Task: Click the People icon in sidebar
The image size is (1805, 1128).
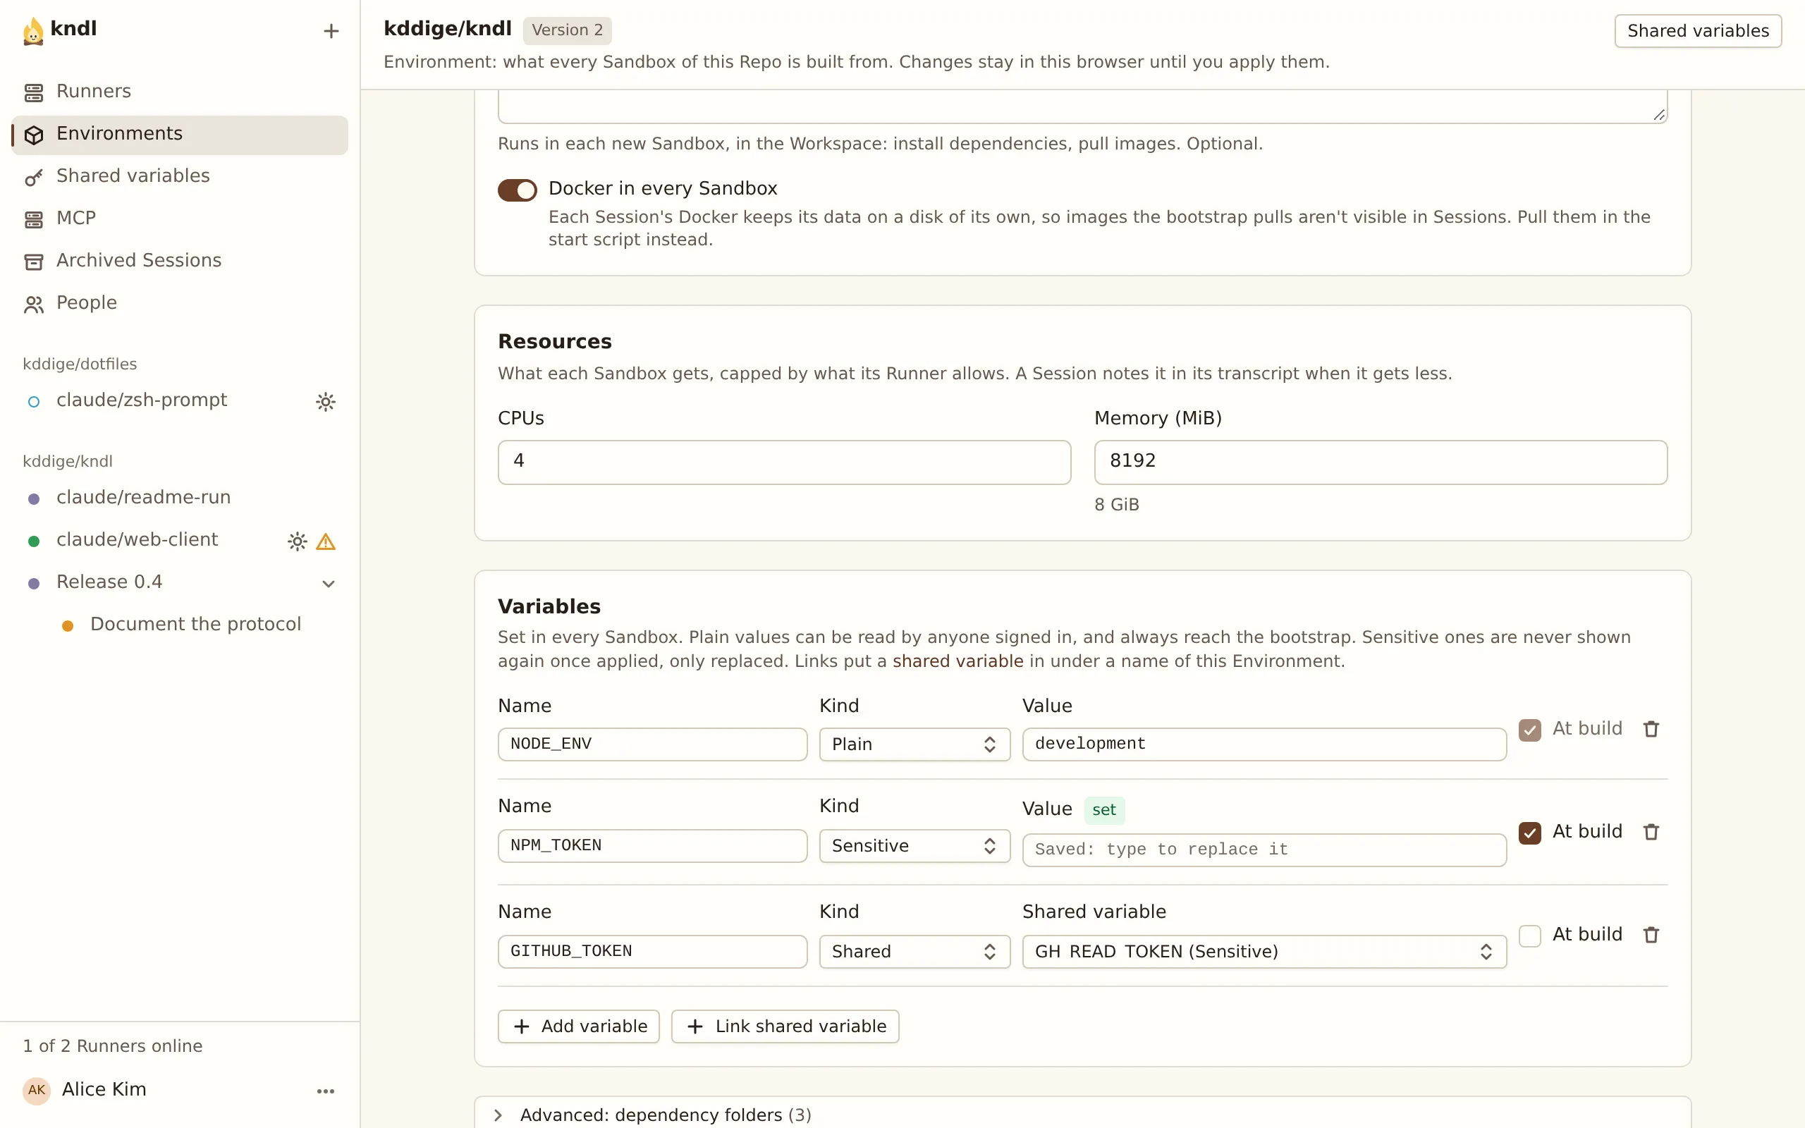Action: click(x=34, y=305)
